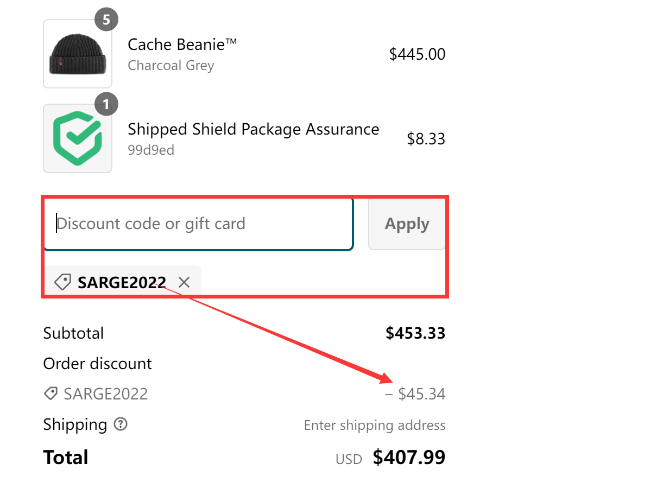The image size is (663, 489).
Task: Click the Subtotal amount $453.33
Action: (x=415, y=333)
